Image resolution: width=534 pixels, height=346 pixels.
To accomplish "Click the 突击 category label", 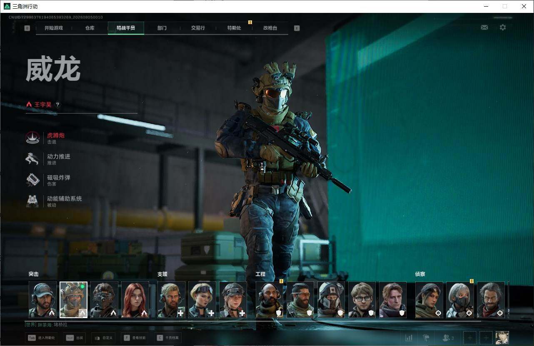I will click(x=34, y=274).
